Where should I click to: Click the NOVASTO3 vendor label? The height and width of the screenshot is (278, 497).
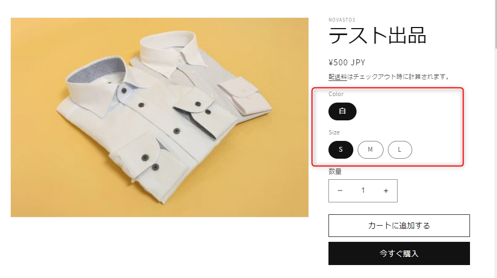(341, 19)
